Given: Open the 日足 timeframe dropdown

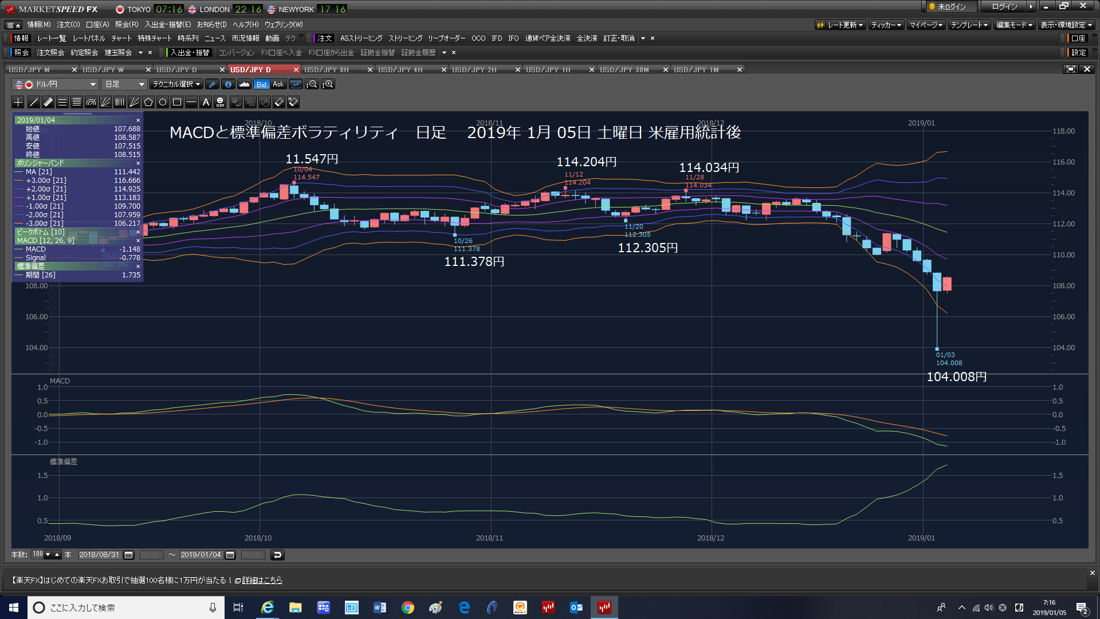Looking at the screenshot, I should (124, 84).
